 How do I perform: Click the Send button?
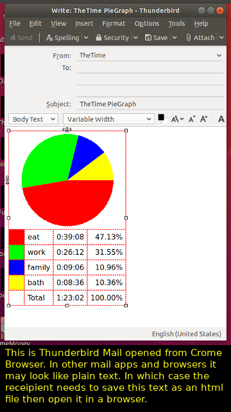[21, 37]
